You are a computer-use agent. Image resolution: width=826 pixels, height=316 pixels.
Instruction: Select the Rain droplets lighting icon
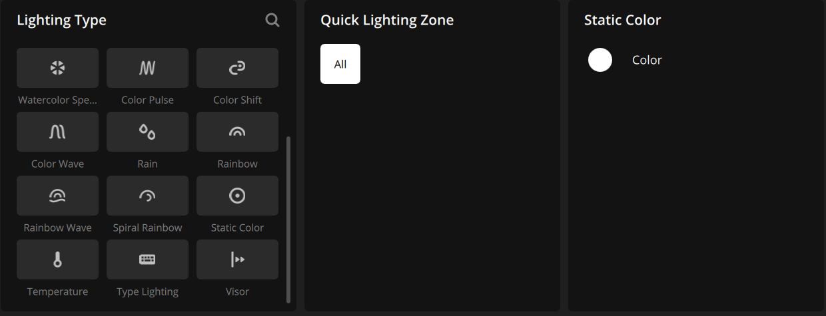147,132
